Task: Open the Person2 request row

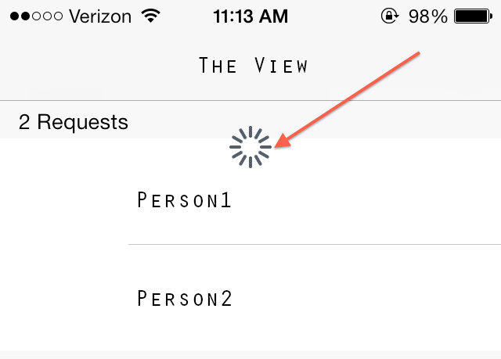Action: point(250,298)
